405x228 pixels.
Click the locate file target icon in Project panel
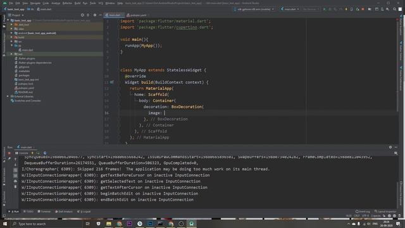(x=82, y=15)
